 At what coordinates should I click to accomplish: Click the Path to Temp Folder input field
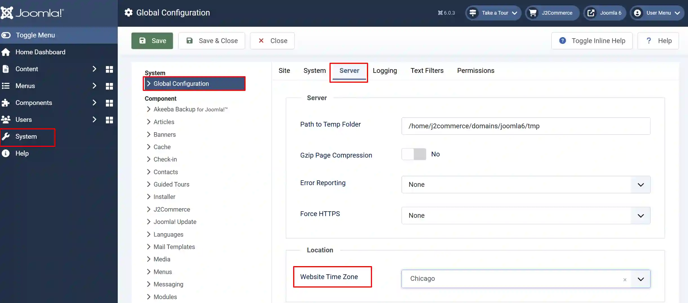526,126
